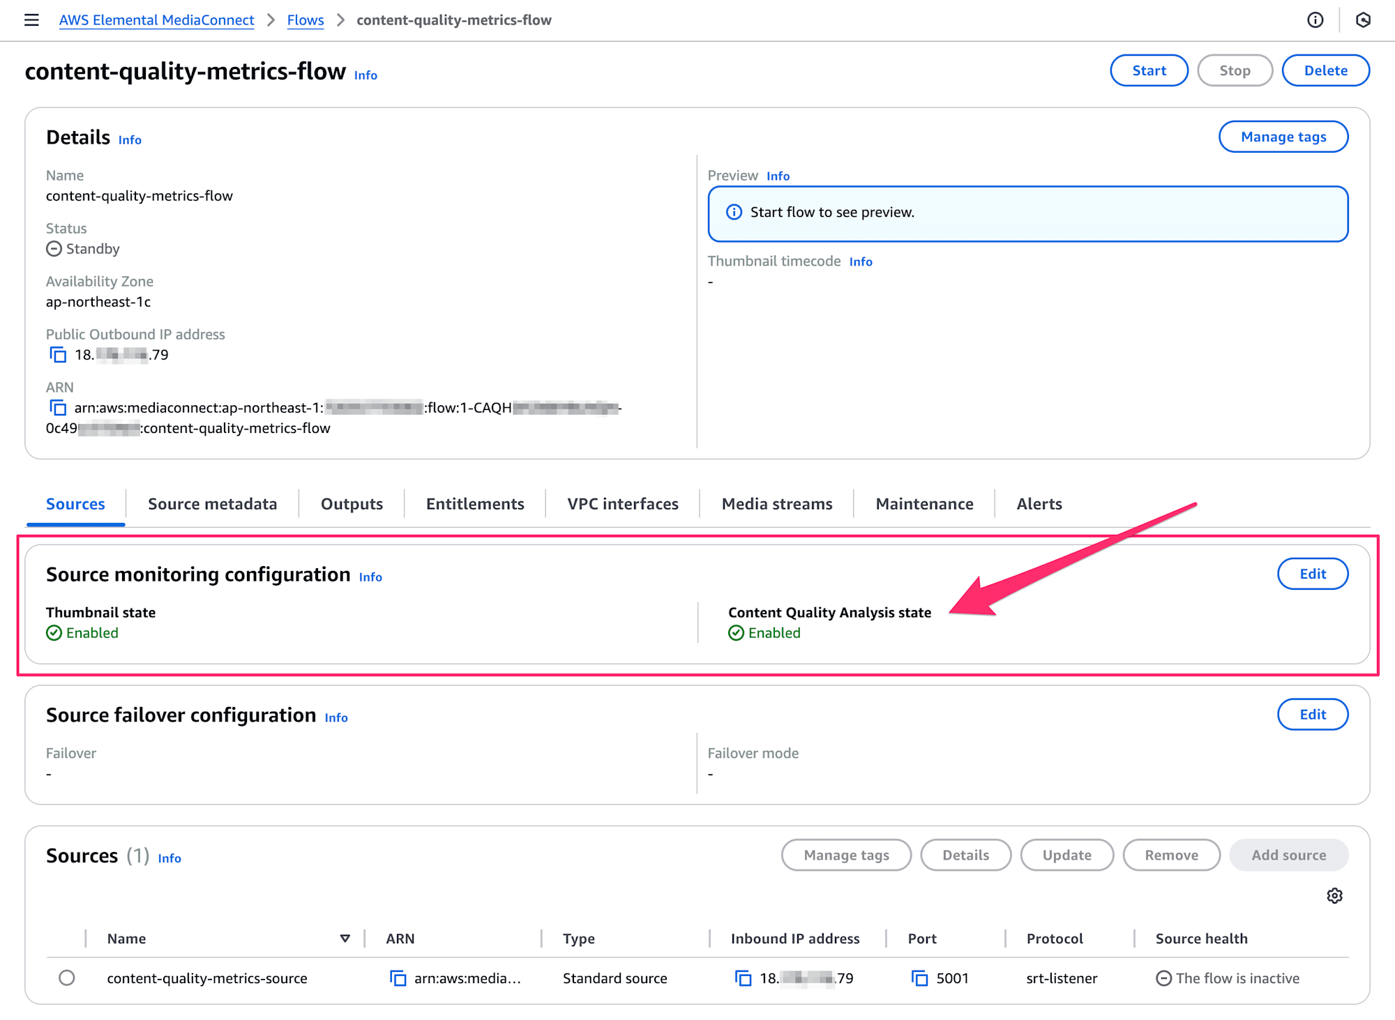The width and height of the screenshot is (1395, 1020).
Task: Sort the Name column with its arrow
Action: point(345,938)
